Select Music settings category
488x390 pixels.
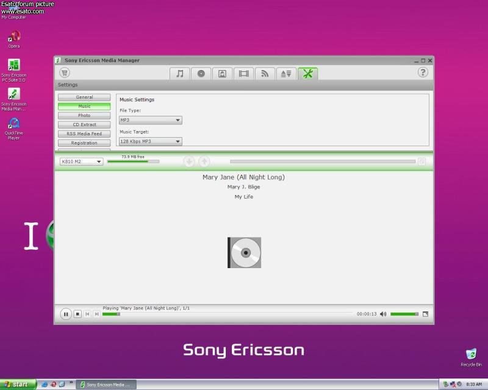click(84, 107)
